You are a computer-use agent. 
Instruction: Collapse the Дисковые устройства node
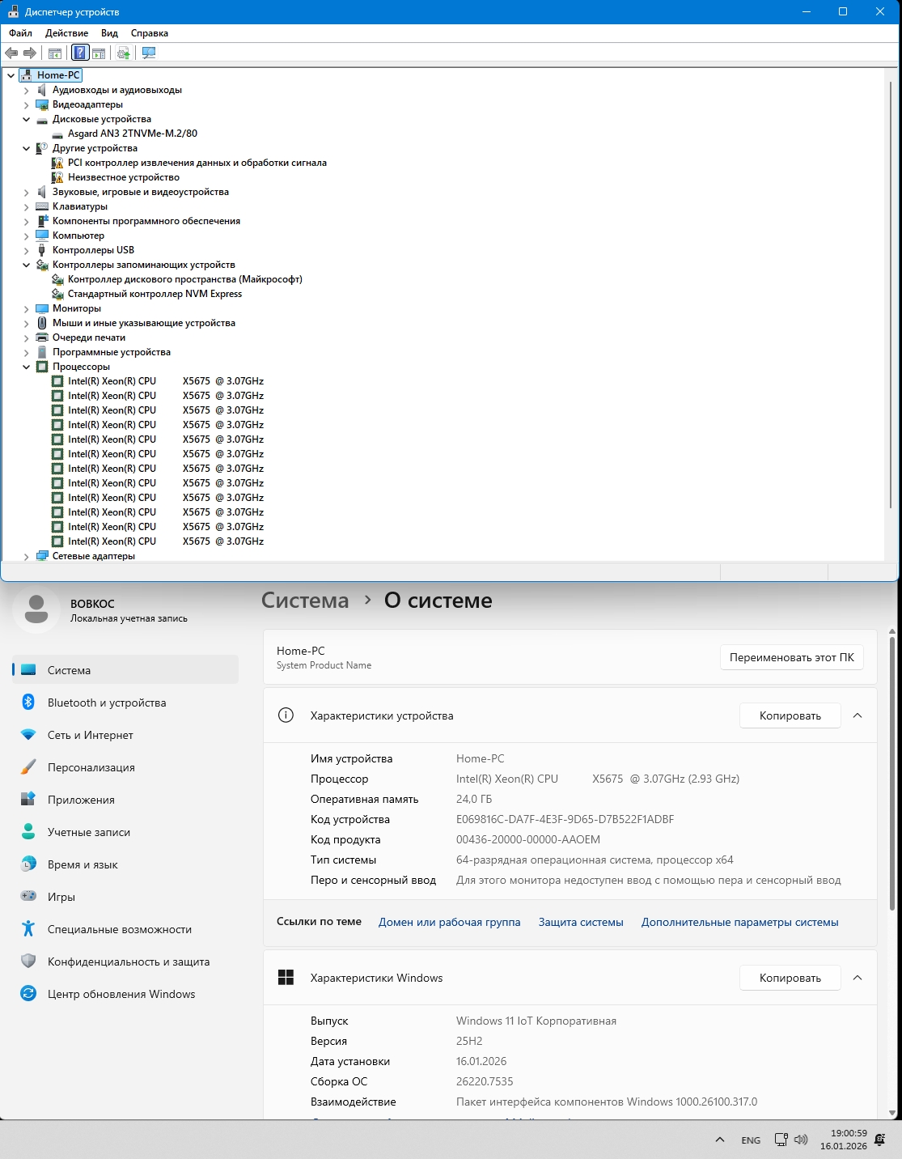(26, 119)
